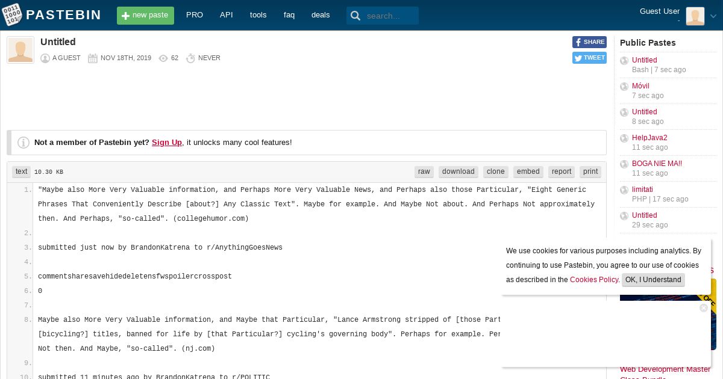Click line number 8 in the paste

click(x=28, y=320)
